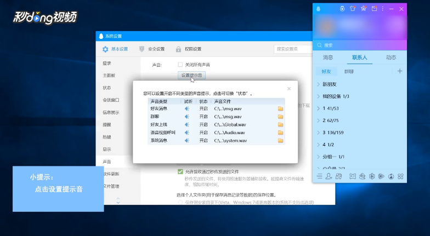Switch to the 安全设置 tab
Image resolution: width=430 pixels, height=236 pixels.
(152, 49)
